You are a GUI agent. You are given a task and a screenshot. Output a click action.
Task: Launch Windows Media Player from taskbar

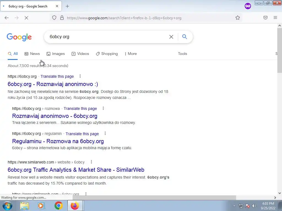click(x=41, y=206)
